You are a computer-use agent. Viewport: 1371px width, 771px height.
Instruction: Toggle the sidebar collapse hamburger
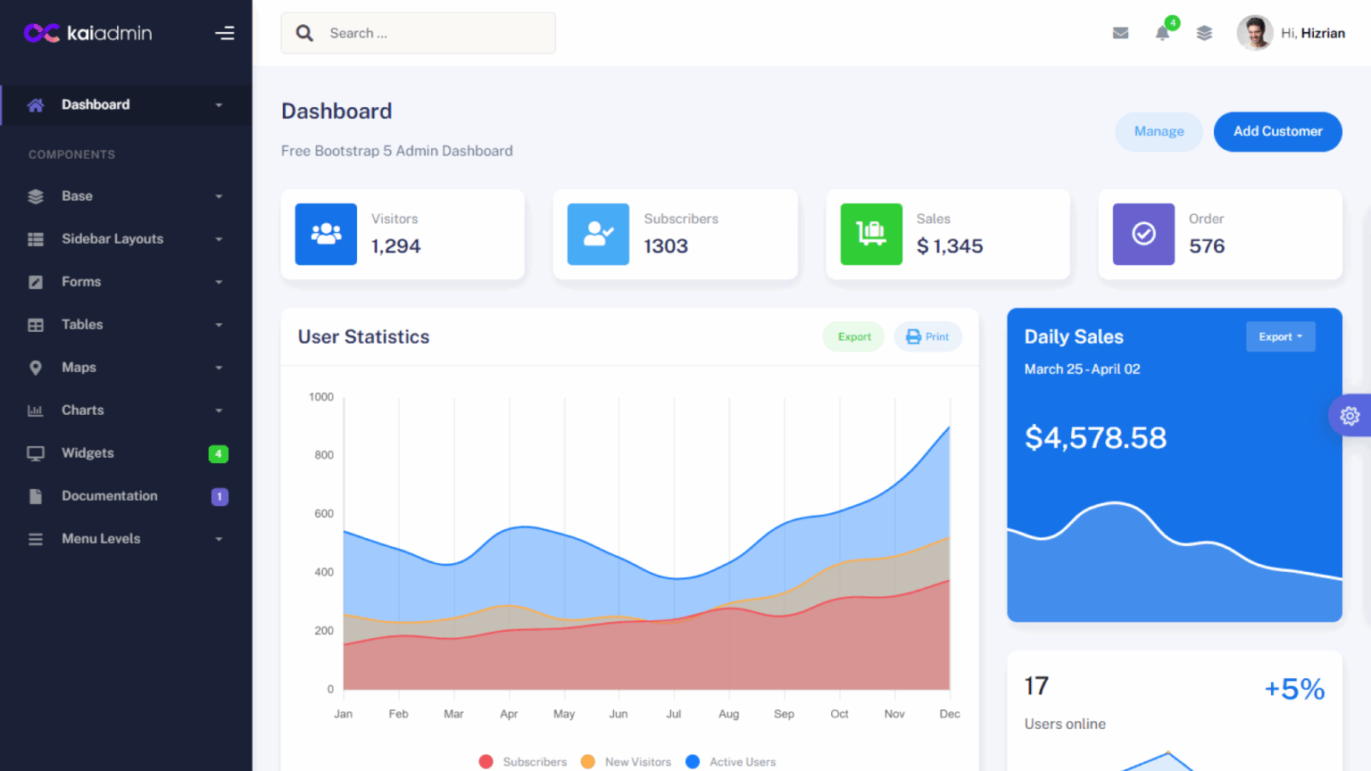224,33
